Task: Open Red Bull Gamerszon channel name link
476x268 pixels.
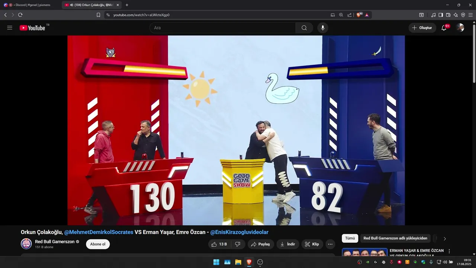Action: coord(55,242)
